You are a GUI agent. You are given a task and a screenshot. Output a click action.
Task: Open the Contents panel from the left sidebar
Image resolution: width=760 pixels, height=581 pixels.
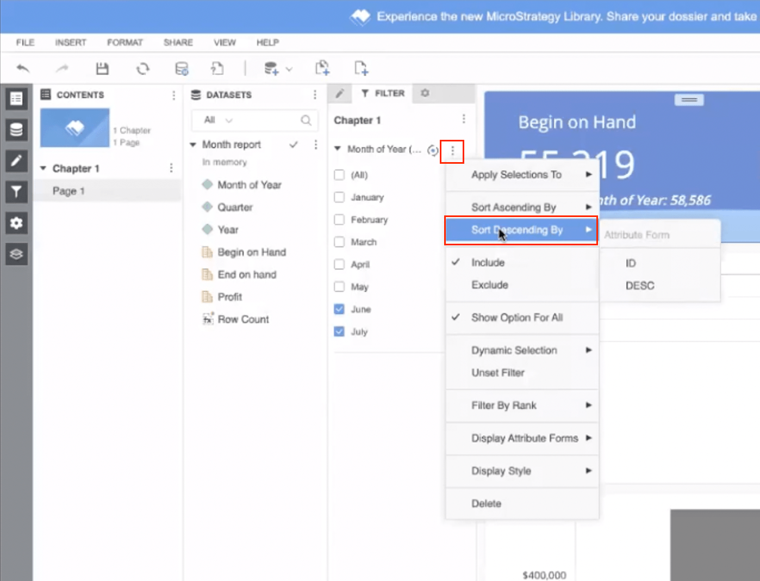click(x=16, y=98)
